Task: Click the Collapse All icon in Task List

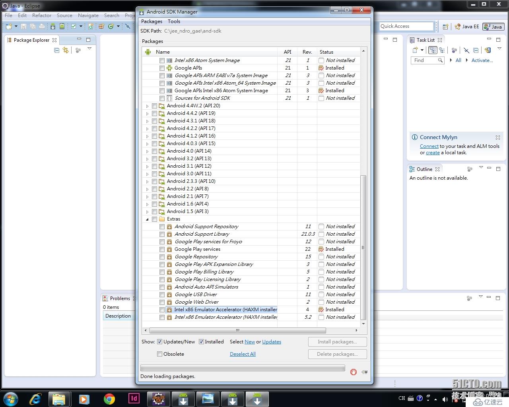Action: (x=476, y=50)
